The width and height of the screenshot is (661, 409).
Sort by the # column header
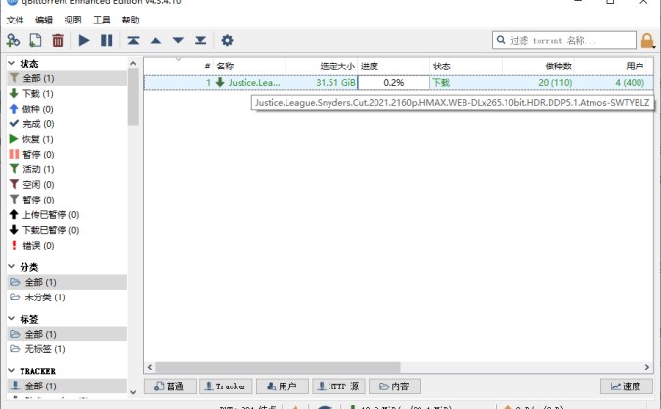[x=179, y=67]
